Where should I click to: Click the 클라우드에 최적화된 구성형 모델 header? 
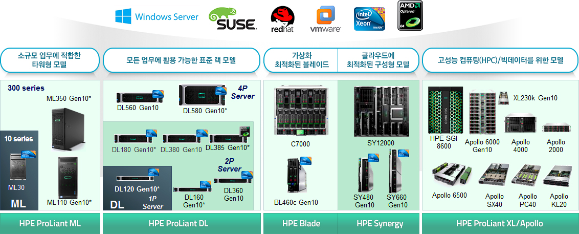pyautogui.click(x=379, y=60)
